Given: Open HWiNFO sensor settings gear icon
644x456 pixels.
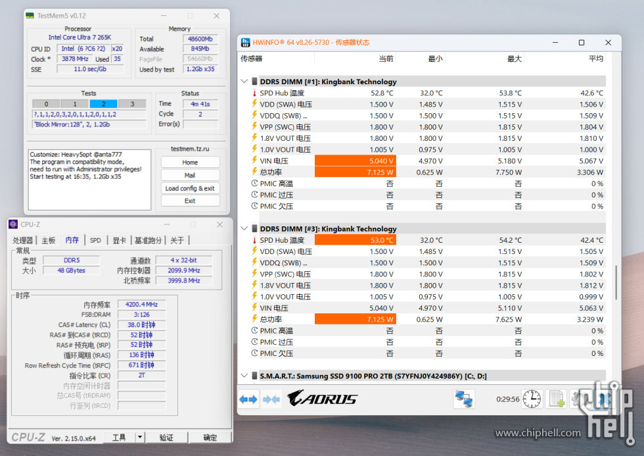Looking at the screenshot, I should tap(579, 399).
